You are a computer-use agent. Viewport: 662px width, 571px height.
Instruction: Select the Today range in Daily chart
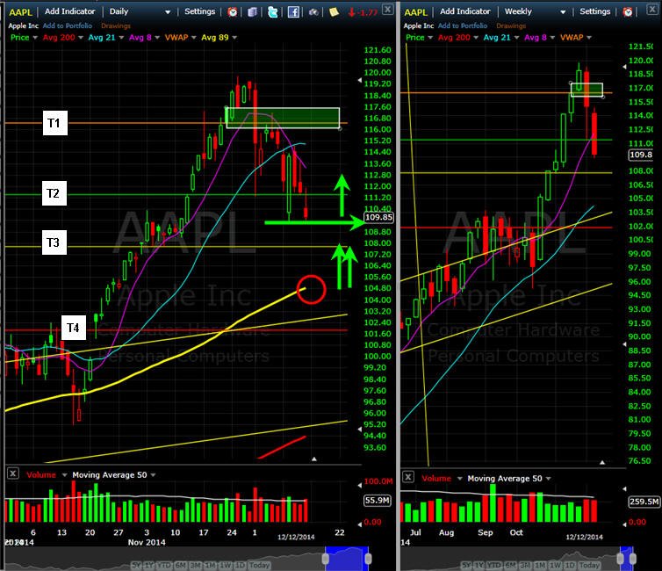pos(259,565)
